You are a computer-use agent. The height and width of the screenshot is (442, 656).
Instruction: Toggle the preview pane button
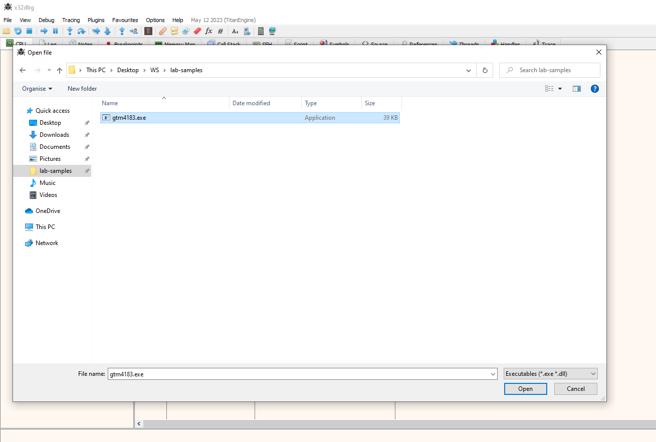point(576,89)
